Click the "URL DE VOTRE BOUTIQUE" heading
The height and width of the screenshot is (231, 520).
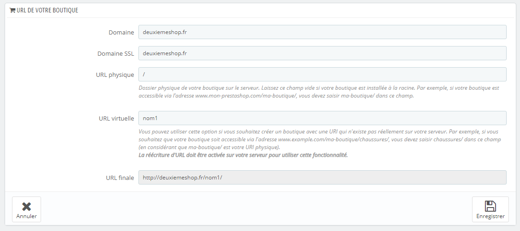coord(48,10)
